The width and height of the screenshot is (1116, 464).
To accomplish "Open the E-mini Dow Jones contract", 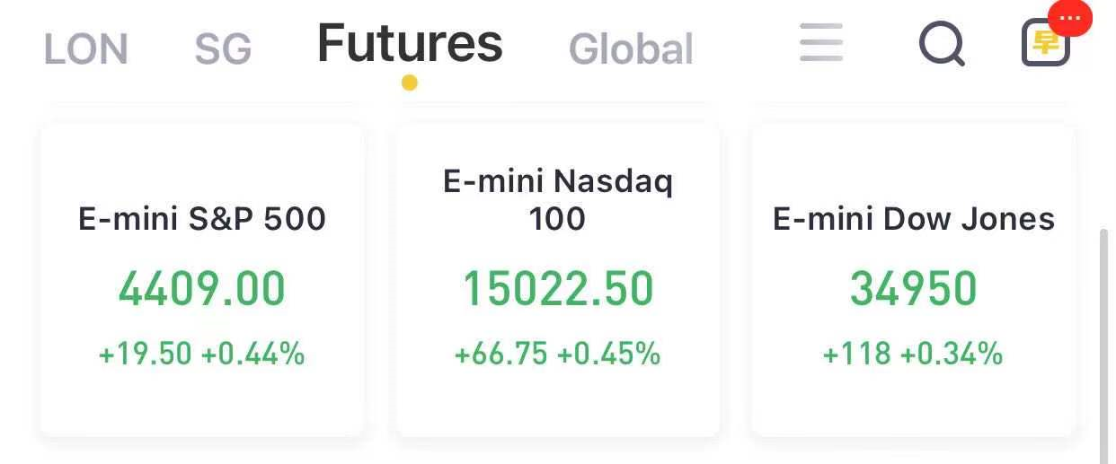I will (914, 280).
